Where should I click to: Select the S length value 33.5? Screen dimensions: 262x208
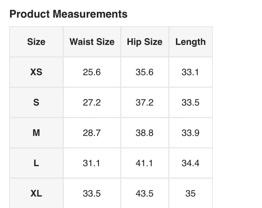point(190,102)
